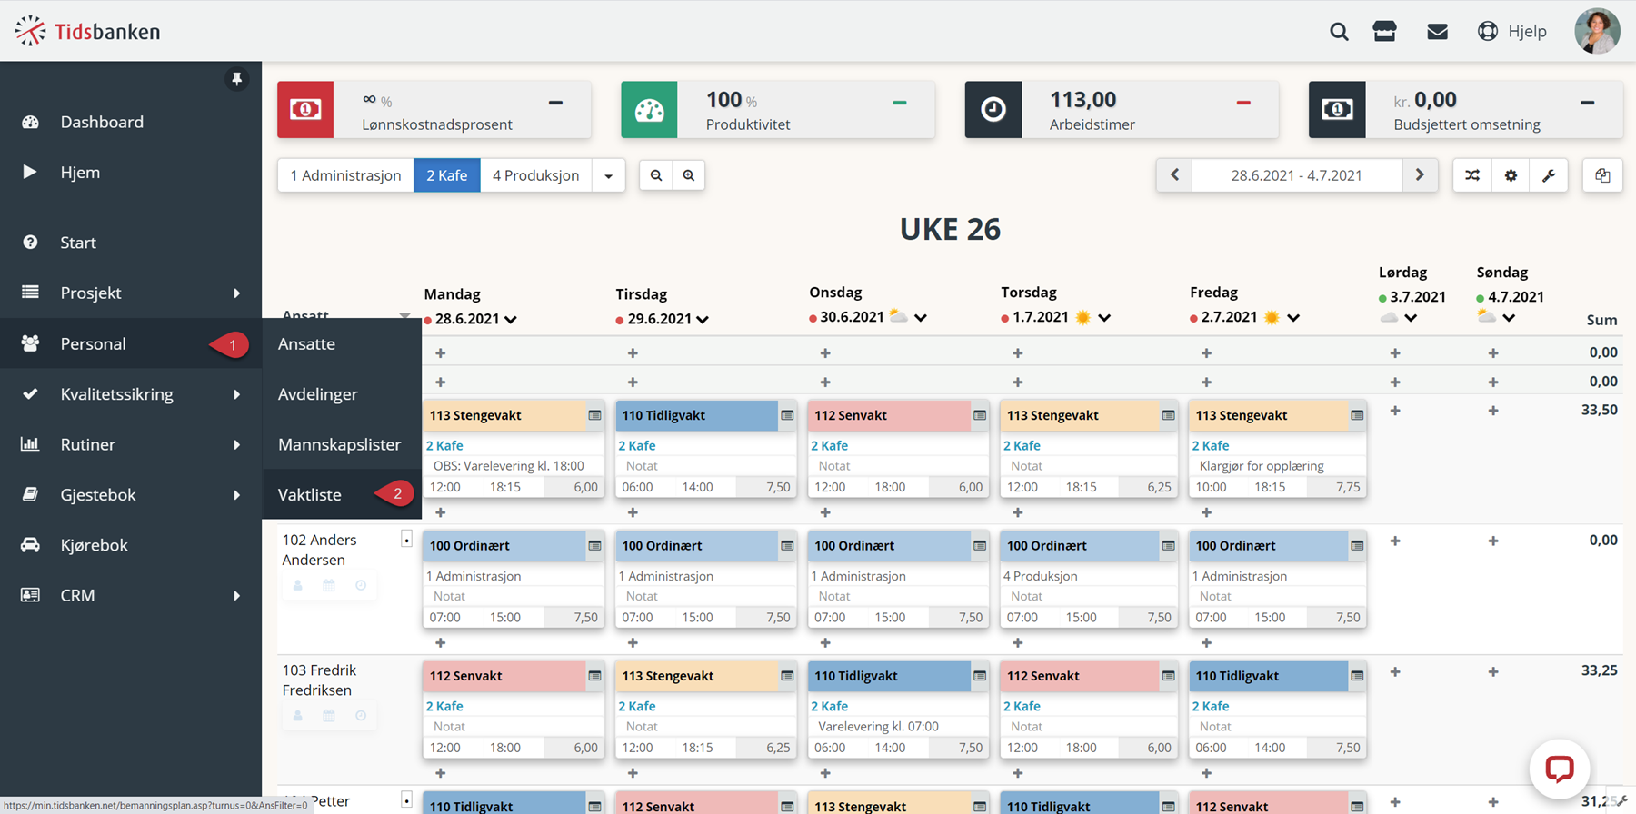Open Lørdag 3.7.2021 dropdown chevron
This screenshot has height=814, width=1636.
pyautogui.click(x=1411, y=318)
